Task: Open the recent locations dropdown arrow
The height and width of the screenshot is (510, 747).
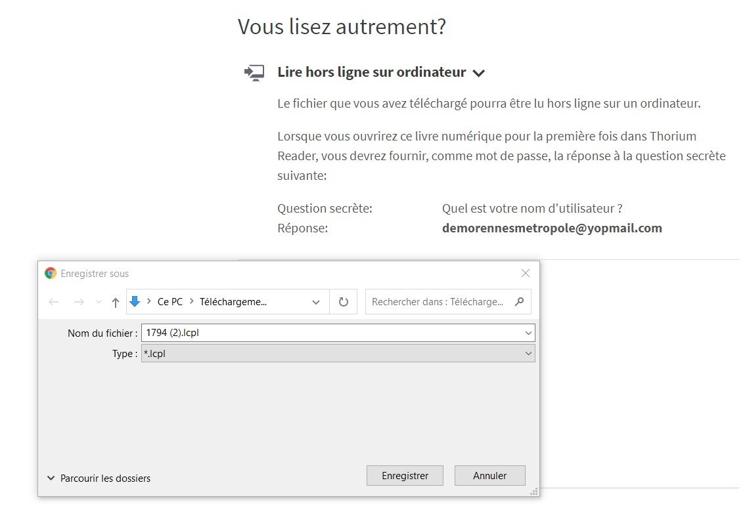Action: 99,302
